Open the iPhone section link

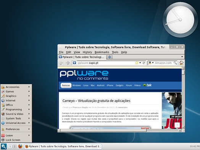click(x=110, y=85)
